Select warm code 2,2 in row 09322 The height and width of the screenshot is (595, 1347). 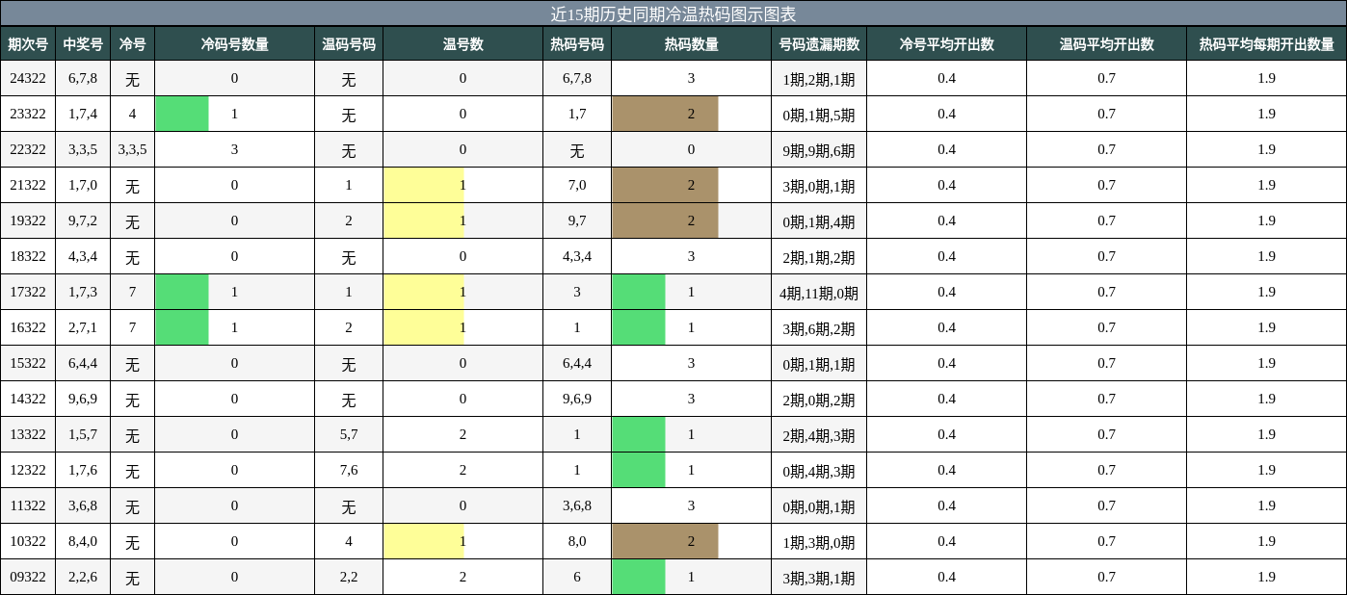pos(349,577)
